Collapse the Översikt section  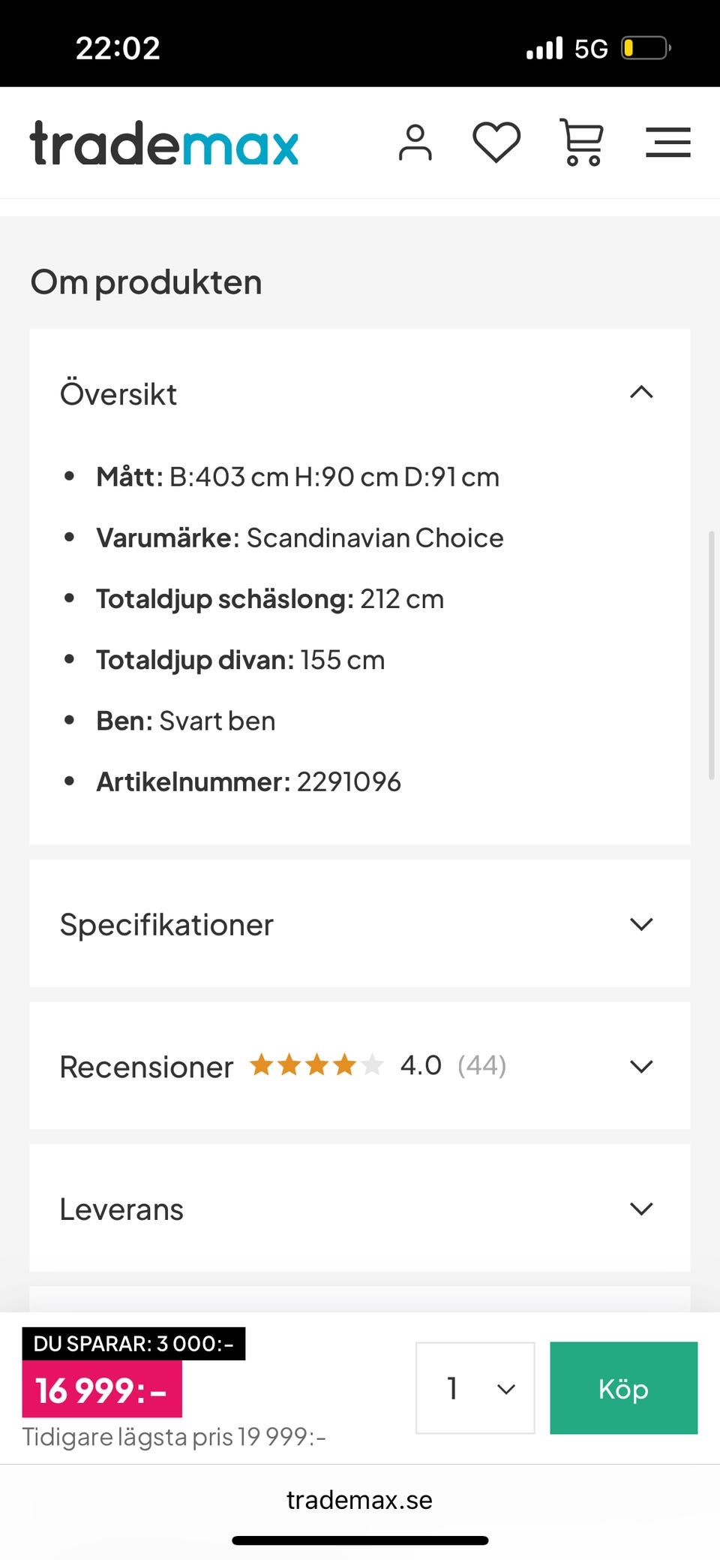(x=641, y=393)
